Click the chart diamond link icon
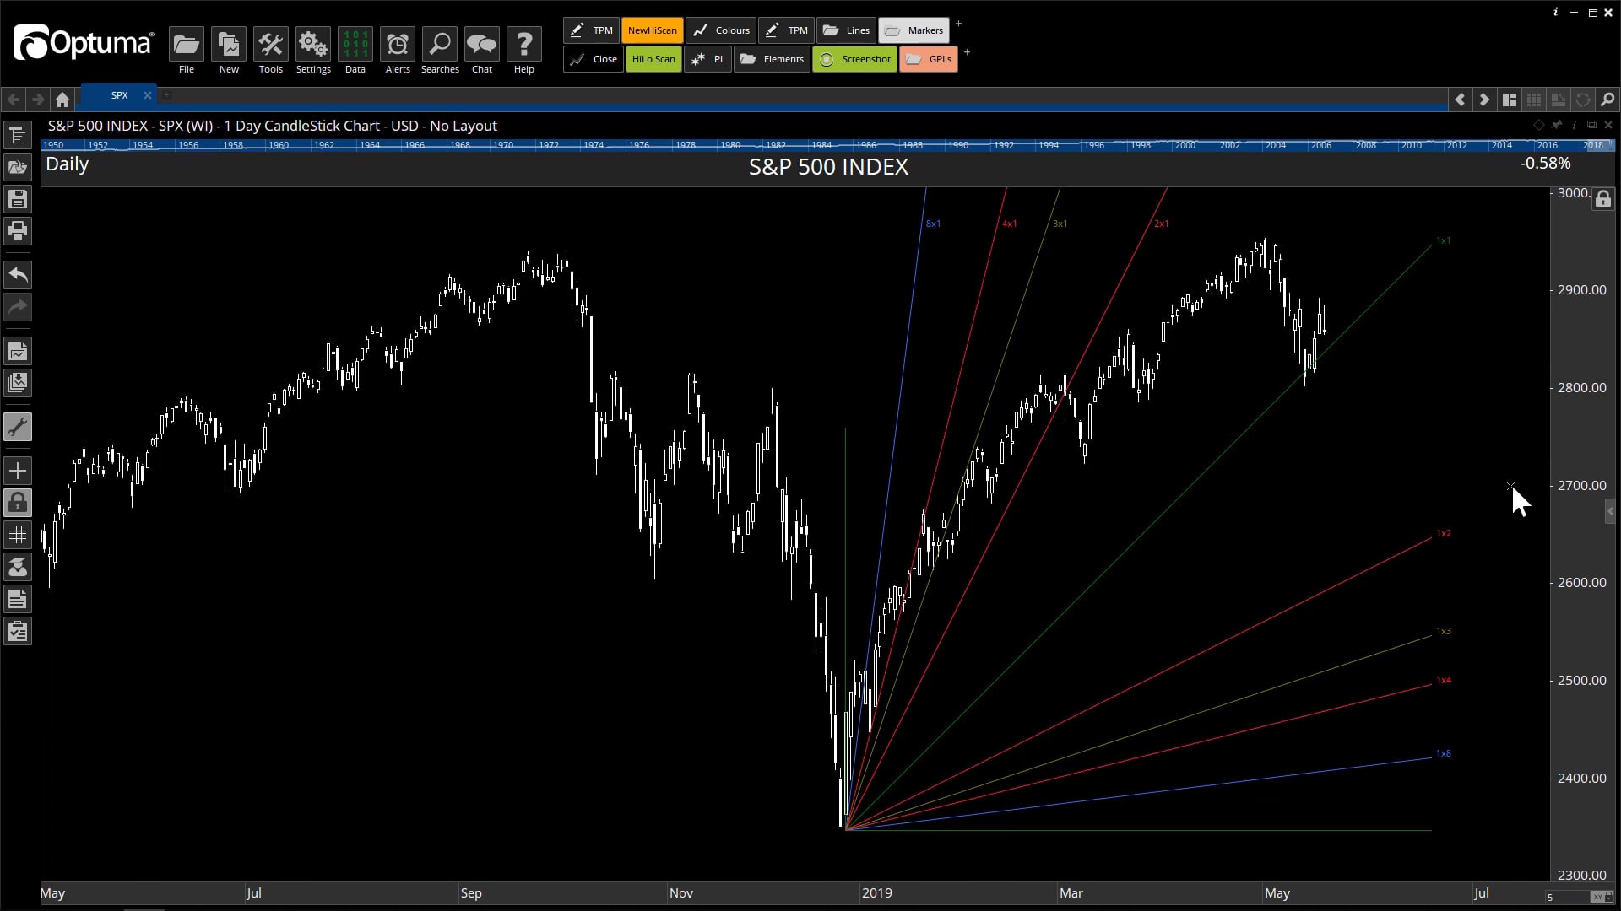The image size is (1621, 911). (1539, 125)
